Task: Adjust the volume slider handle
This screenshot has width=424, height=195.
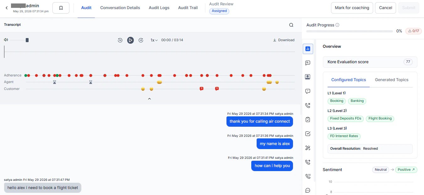Action: 27,40
